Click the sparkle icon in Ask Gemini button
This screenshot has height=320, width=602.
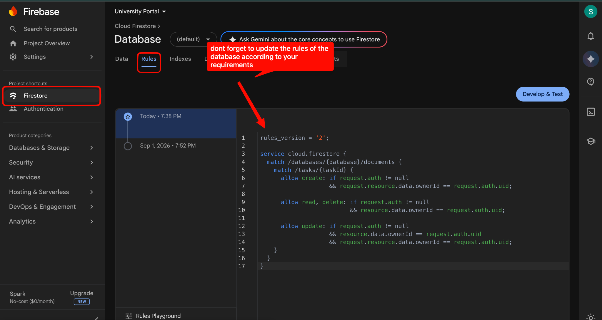click(x=233, y=39)
